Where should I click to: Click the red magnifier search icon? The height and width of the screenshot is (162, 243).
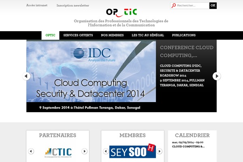[174, 6]
